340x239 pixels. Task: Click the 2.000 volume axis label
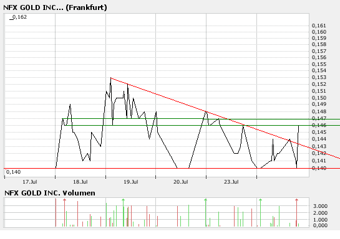[320, 213]
